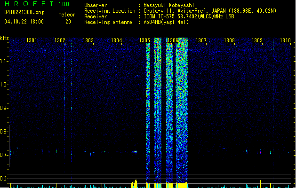The width and height of the screenshot is (296, 188).
Task: Click the 'meteor' label
Action: [67, 15]
